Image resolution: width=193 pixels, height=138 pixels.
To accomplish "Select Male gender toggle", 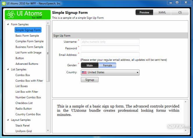I will pyautogui.click(x=90, y=65).
